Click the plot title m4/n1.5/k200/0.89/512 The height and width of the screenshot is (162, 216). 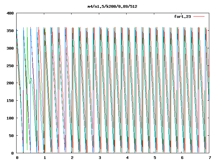coord(112,6)
